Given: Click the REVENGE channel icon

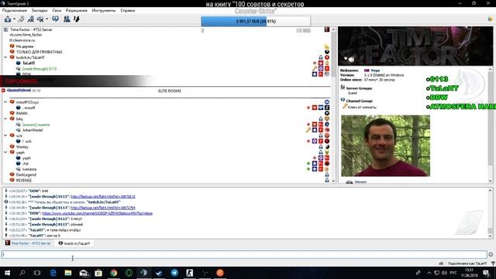Looking at the screenshot, I should pos(12,181).
